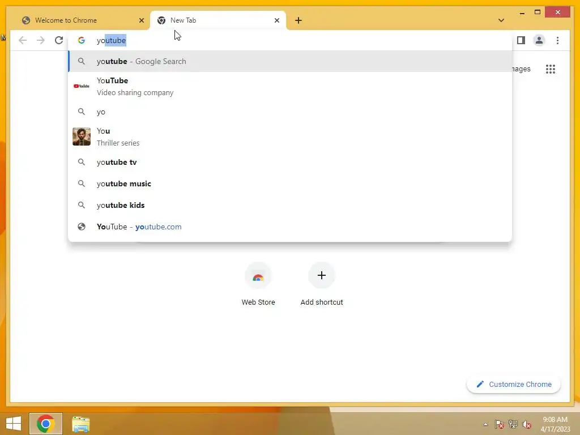Select You Thriller series suggestion
580x435 pixels.
tap(290, 137)
